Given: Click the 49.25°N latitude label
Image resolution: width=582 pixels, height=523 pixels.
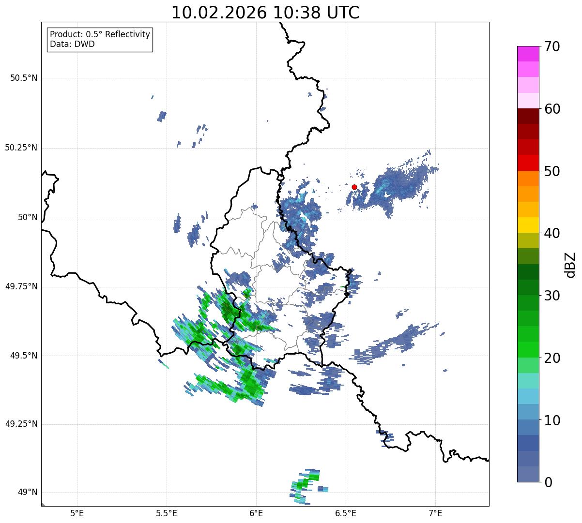Looking at the screenshot, I should (x=21, y=424).
